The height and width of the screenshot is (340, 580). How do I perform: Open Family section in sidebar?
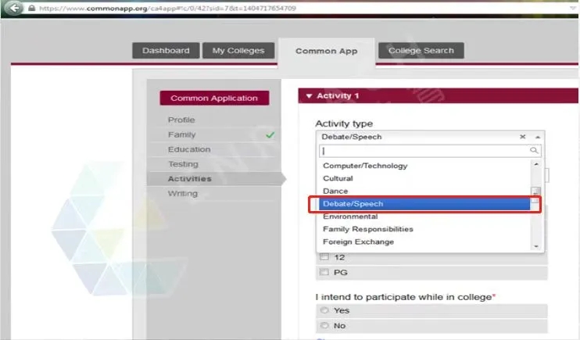tap(181, 134)
